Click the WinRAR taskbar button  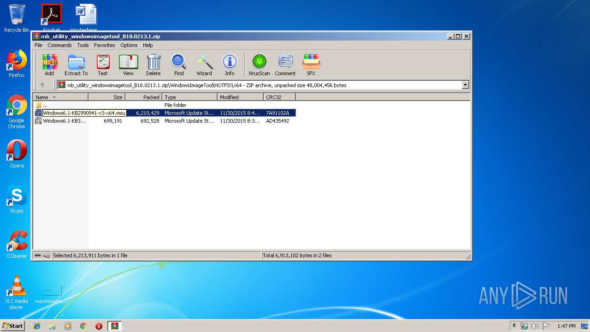click(114, 326)
